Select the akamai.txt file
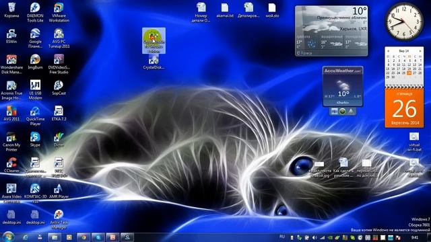 (225, 11)
